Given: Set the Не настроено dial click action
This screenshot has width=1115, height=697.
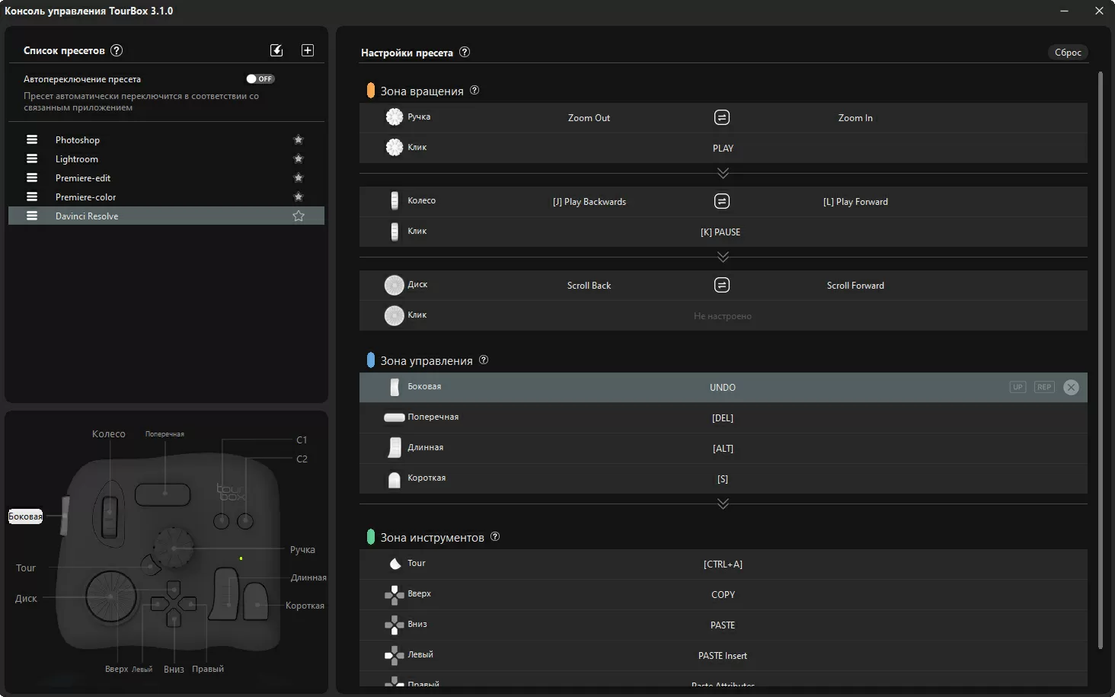Looking at the screenshot, I should [x=723, y=316].
